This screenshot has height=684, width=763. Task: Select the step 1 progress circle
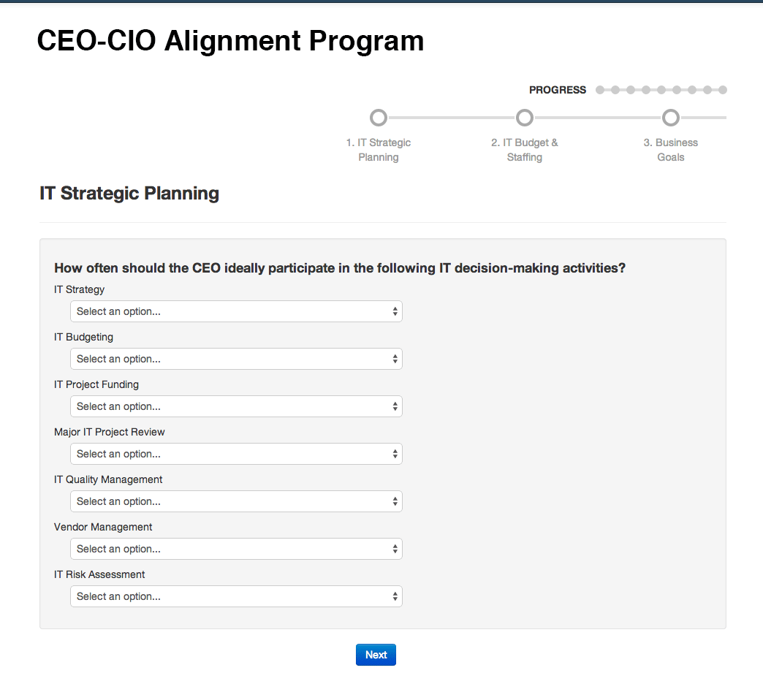coord(378,118)
